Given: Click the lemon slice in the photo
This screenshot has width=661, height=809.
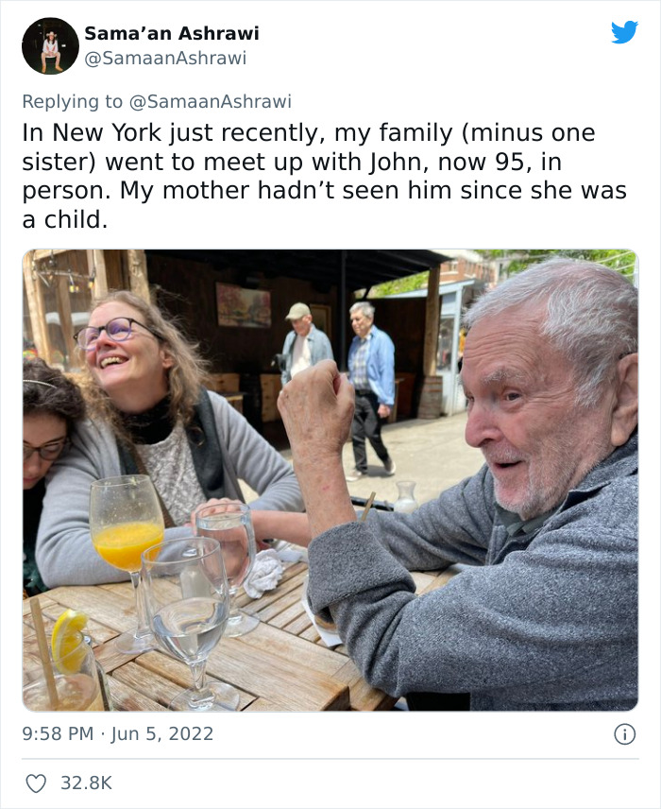Looking at the screenshot, I should [67, 636].
